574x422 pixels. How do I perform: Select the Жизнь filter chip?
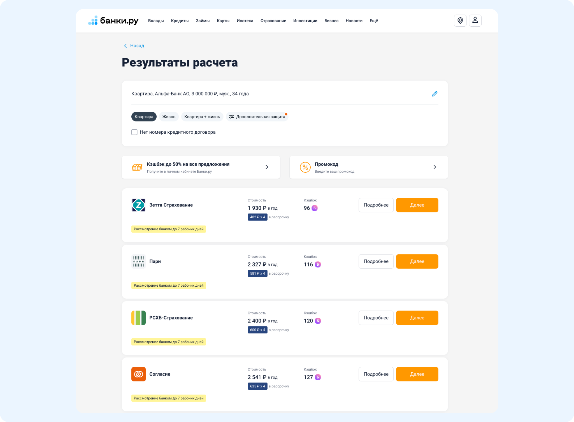coord(169,117)
